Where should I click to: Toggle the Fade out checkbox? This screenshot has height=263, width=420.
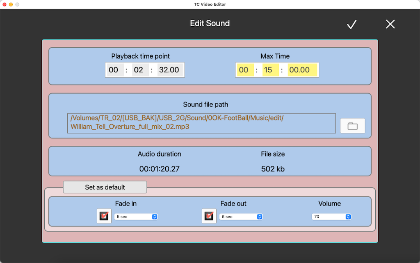(209, 216)
